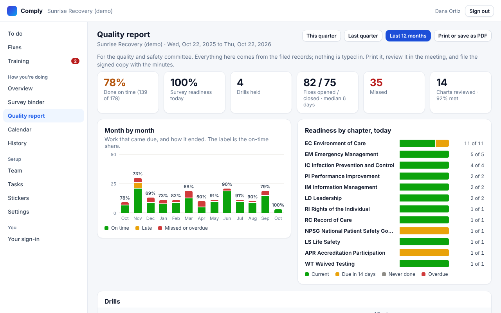
Task: Click the 14 Charts reviewed card
Action: 461,92
